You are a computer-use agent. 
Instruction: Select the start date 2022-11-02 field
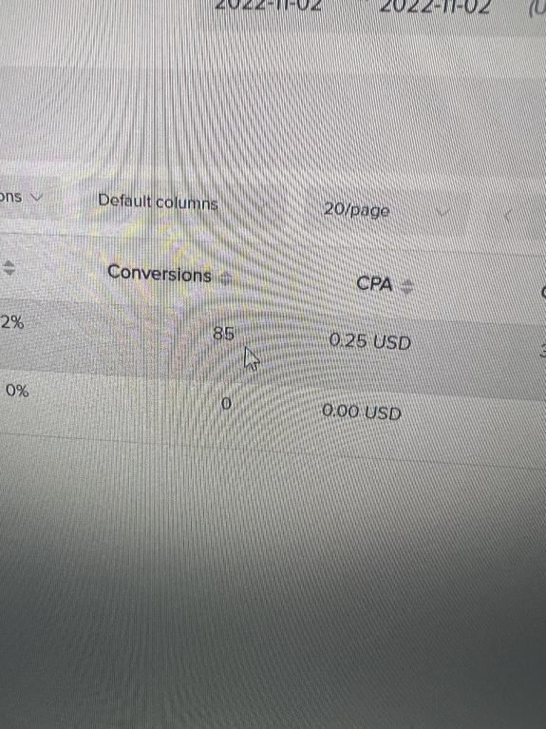tap(268, 5)
